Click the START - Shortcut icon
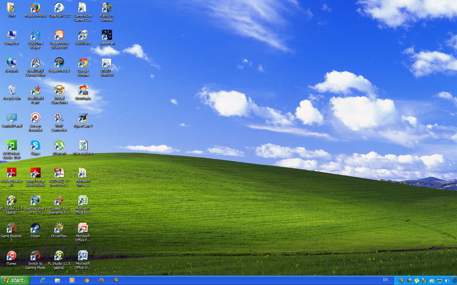This screenshot has height=285, width=457. tap(107, 67)
